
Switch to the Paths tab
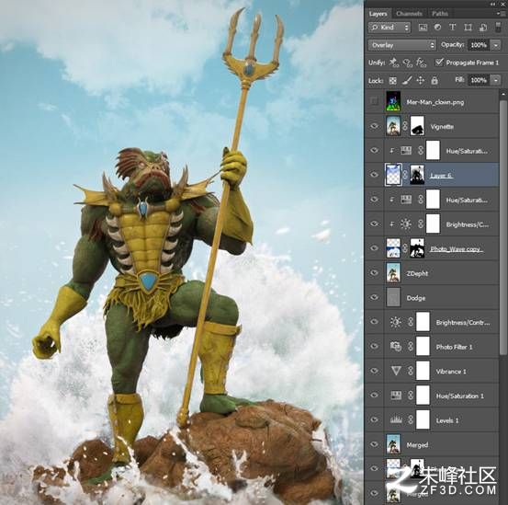[x=440, y=14]
